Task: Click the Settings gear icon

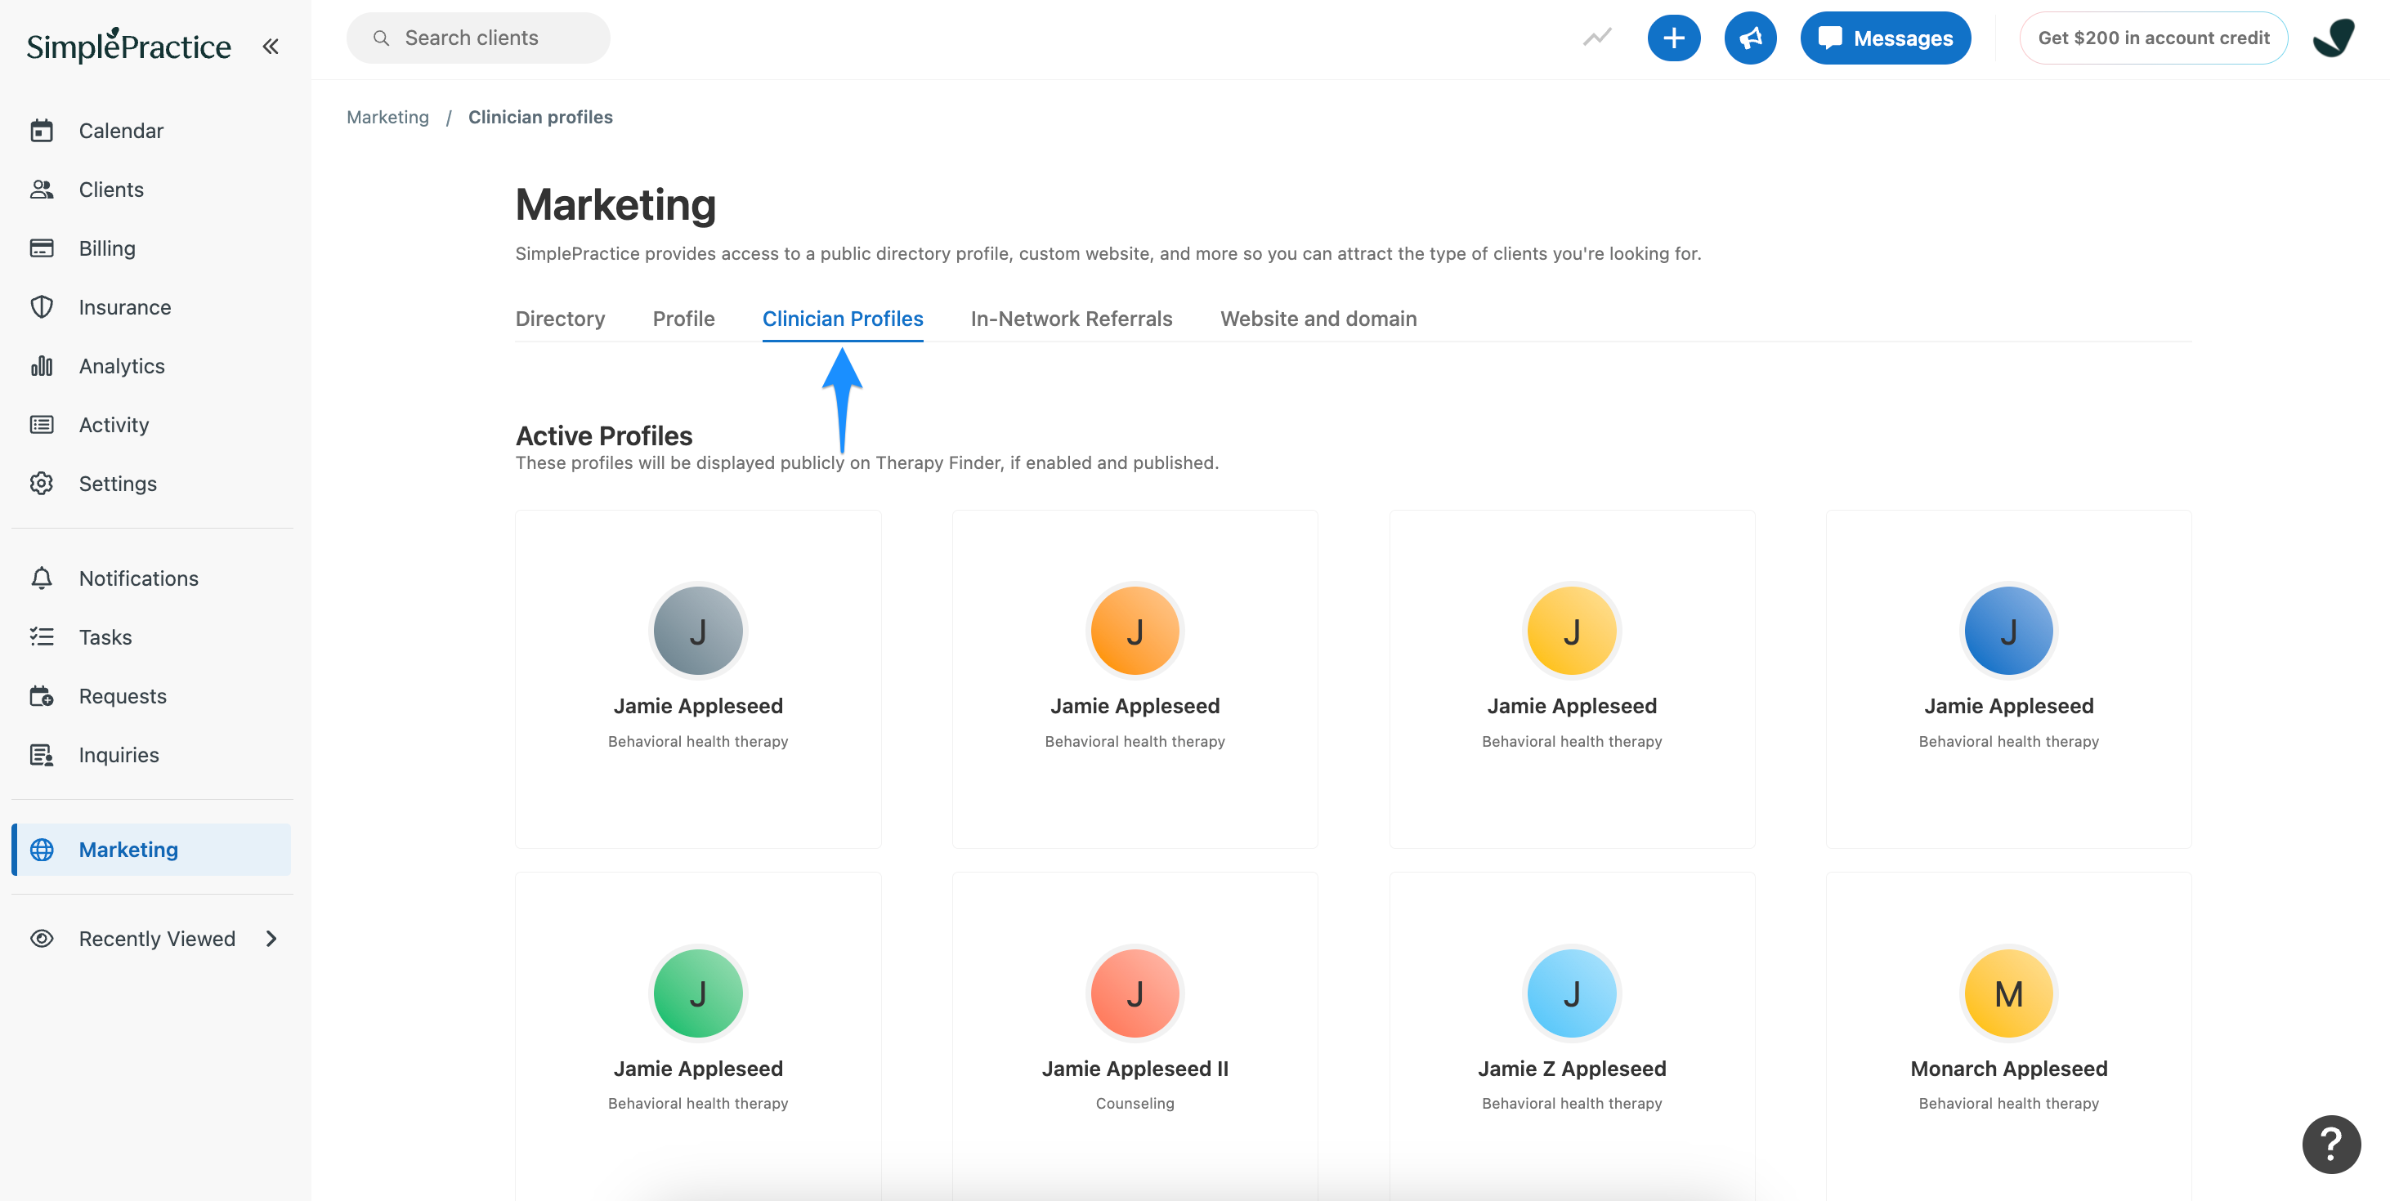Action: [42, 483]
